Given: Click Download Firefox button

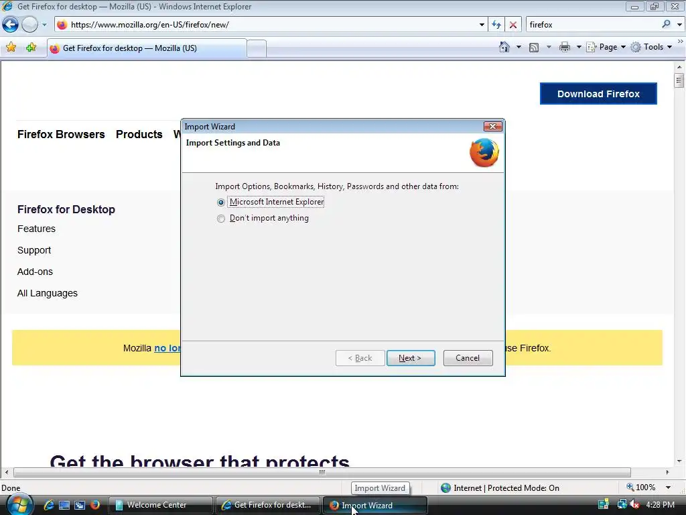Looking at the screenshot, I should coord(598,94).
